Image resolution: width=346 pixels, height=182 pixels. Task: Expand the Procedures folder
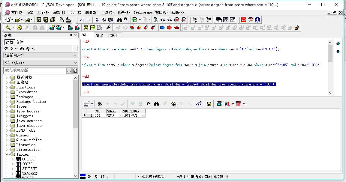(x=7, y=92)
